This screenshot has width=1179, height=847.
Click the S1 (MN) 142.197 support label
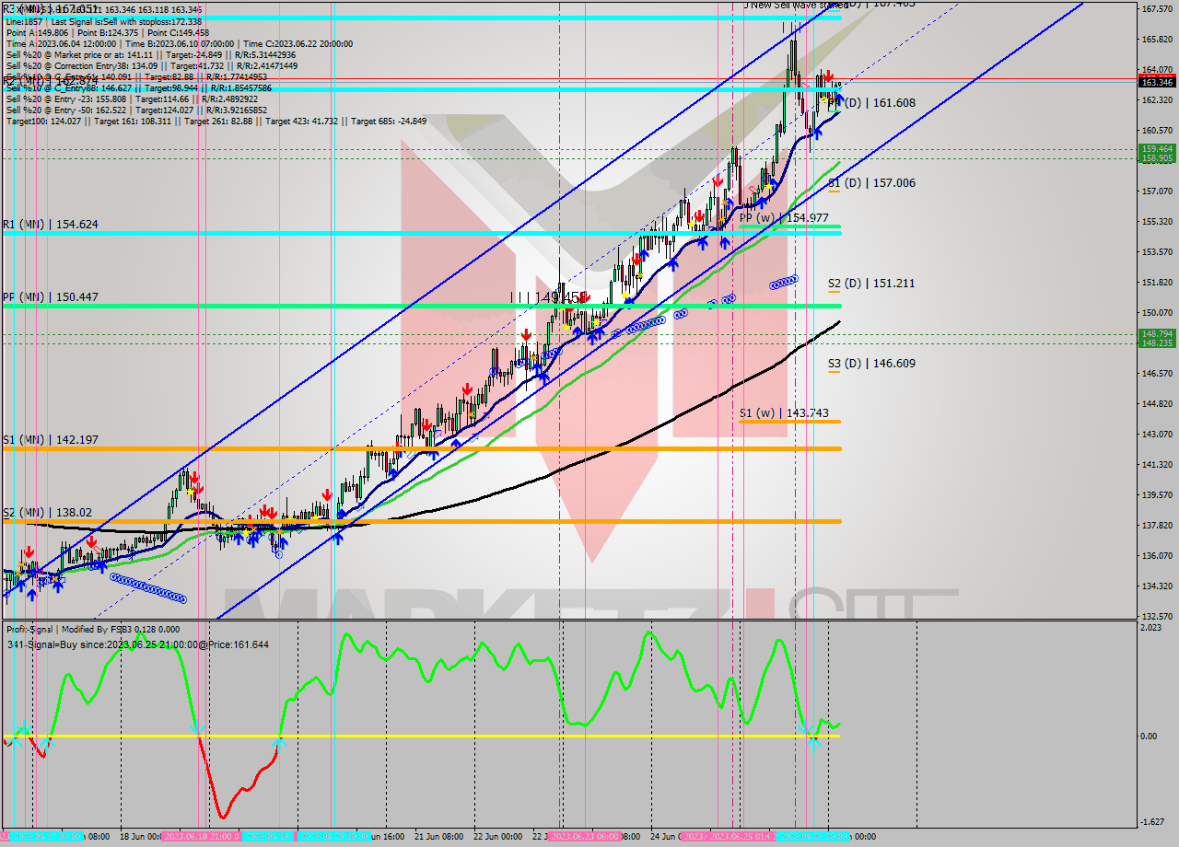tap(50, 439)
